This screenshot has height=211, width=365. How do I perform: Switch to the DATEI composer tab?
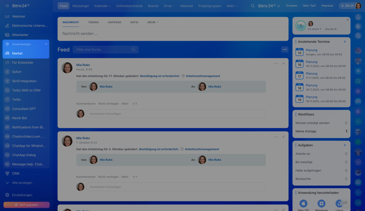(x=134, y=22)
